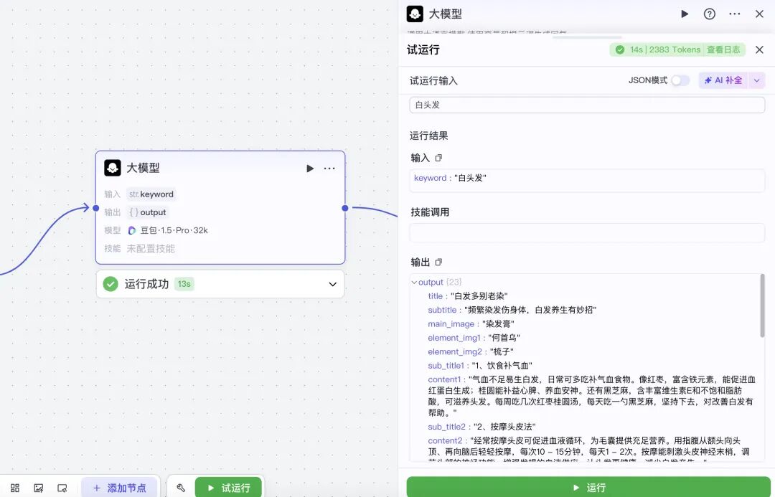Click the Coze app icon on the 大模型 node

tap(113, 167)
